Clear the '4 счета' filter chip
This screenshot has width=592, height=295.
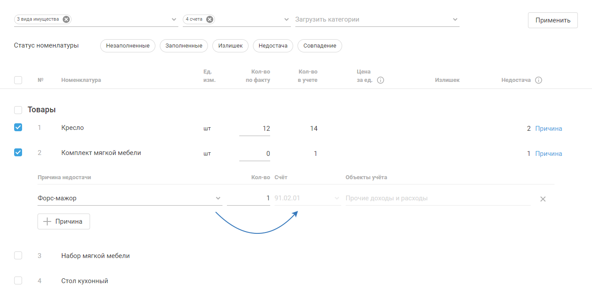[x=210, y=19]
